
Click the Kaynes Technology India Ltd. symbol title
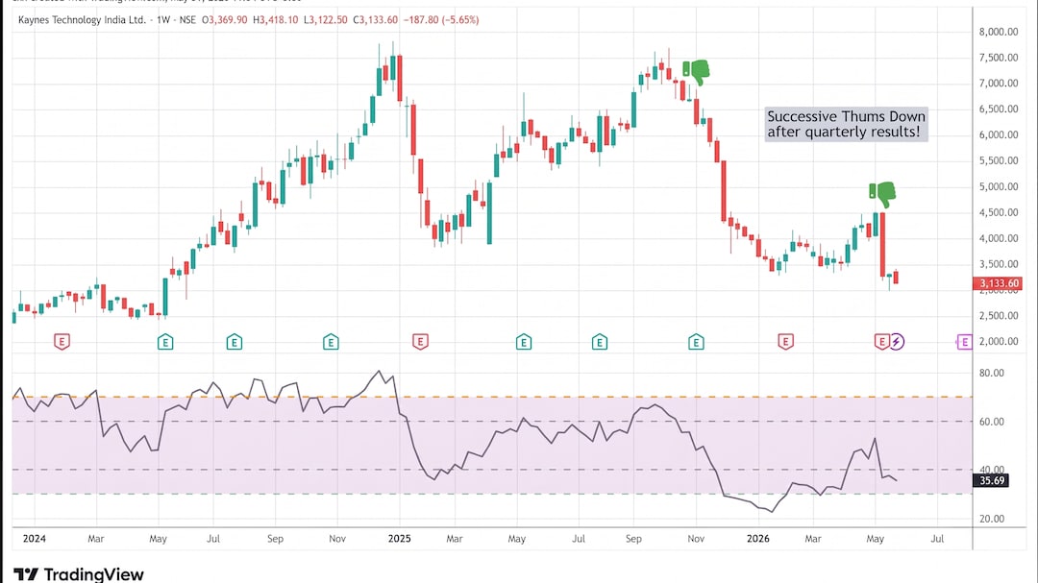pyautogui.click(x=82, y=20)
